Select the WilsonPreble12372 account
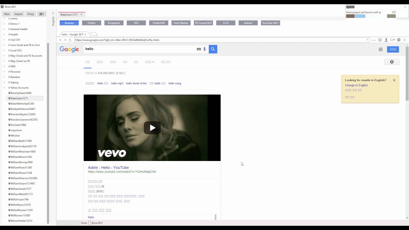 pyautogui.click(x=21, y=221)
